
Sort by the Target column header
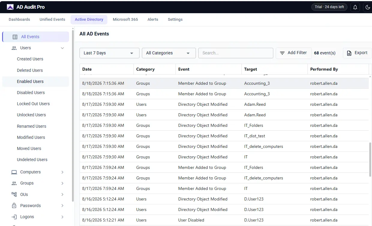coord(274,69)
